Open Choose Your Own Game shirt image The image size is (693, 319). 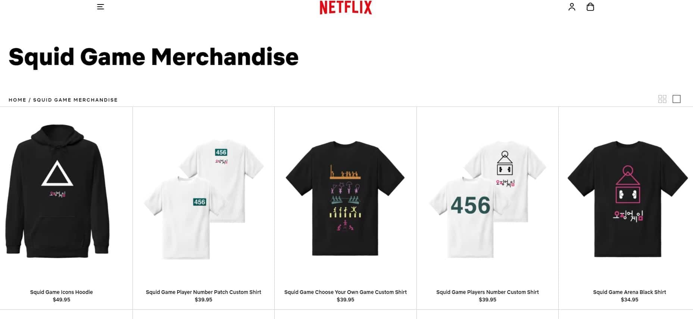345,198
